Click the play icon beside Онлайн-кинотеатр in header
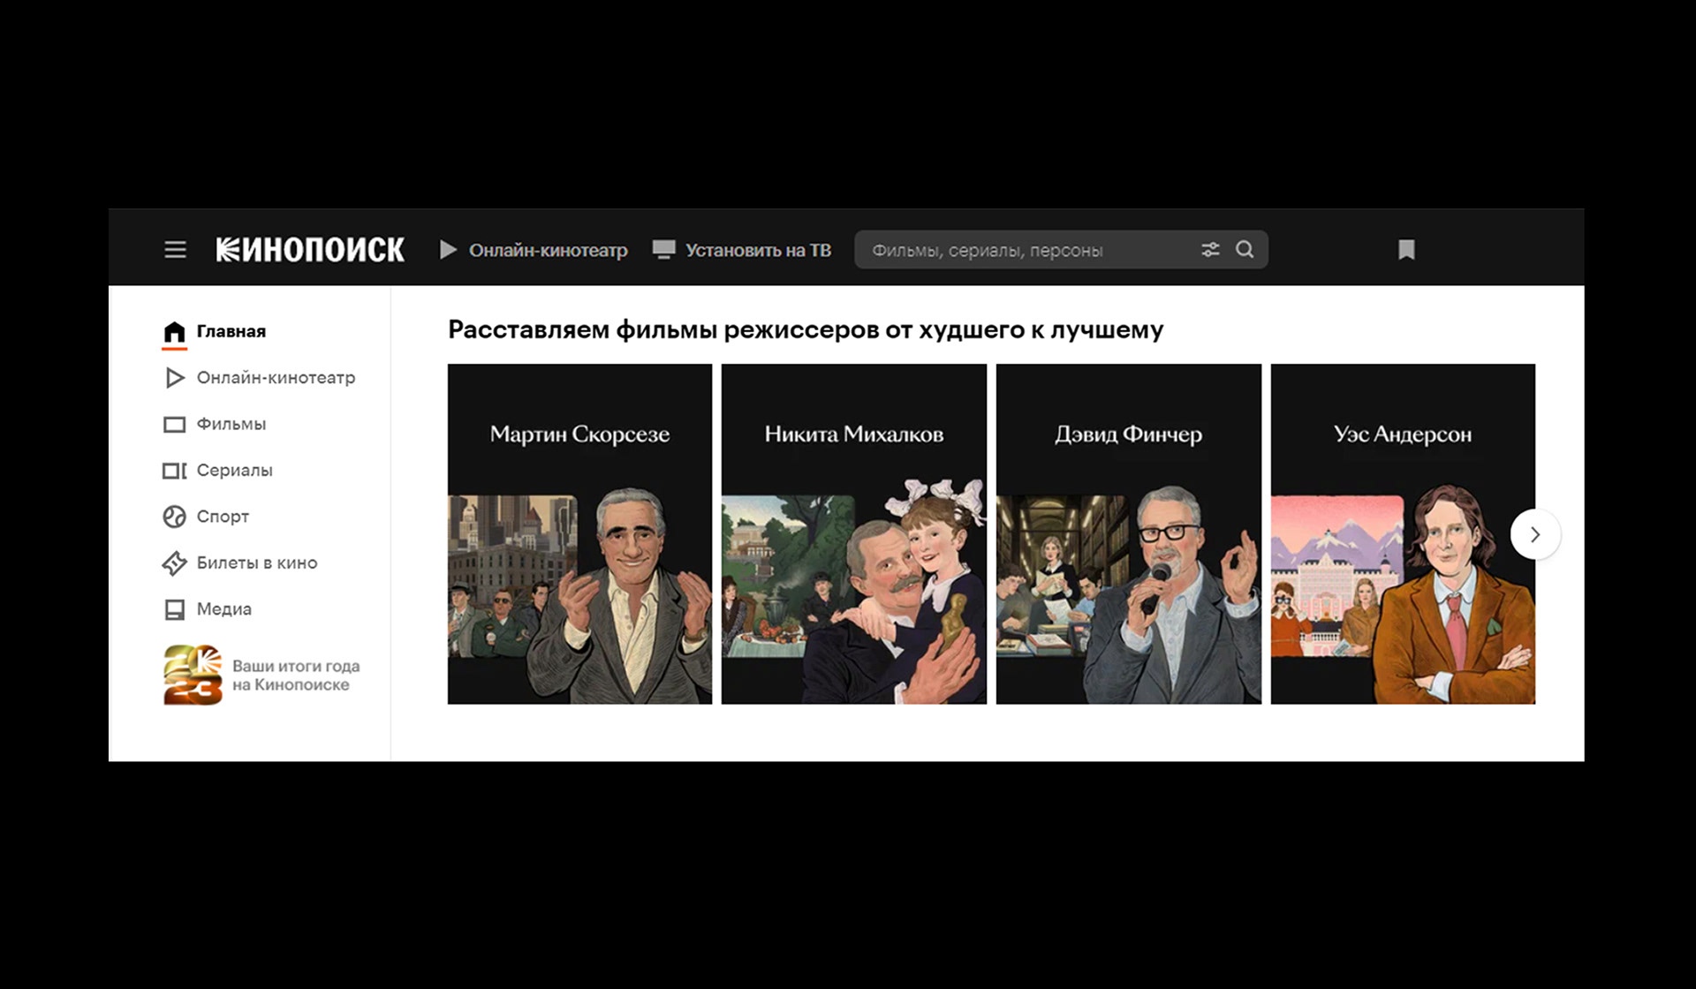Image resolution: width=1696 pixels, height=989 pixels. (449, 250)
